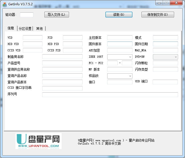Click the 主控版本 input field
The height and width of the screenshot is (158, 185).
(x=120, y=38)
